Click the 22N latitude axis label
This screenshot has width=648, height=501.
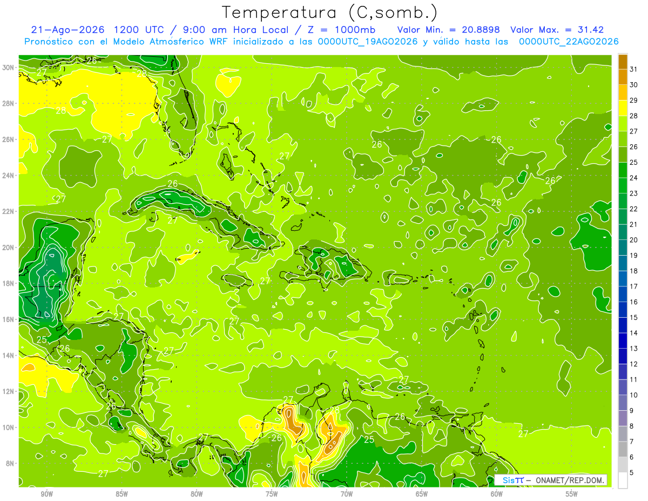point(9,211)
